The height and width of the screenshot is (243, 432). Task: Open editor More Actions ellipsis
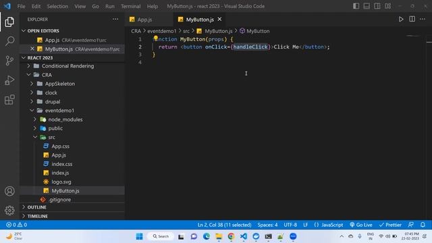pos(423,20)
